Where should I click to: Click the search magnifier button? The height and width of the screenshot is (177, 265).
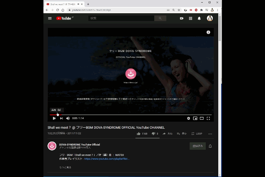click(160, 18)
